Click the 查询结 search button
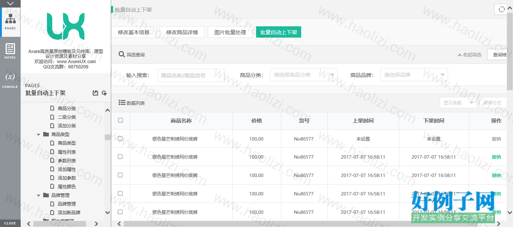The width and height of the screenshot is (513, 227). point(497,55)
